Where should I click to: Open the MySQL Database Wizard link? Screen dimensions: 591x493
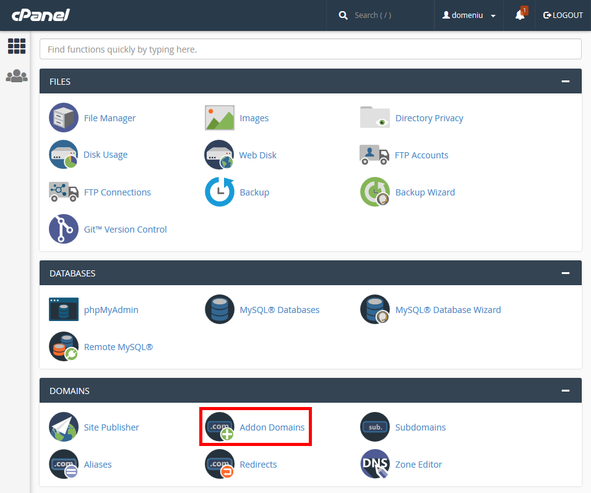(448, 310)
